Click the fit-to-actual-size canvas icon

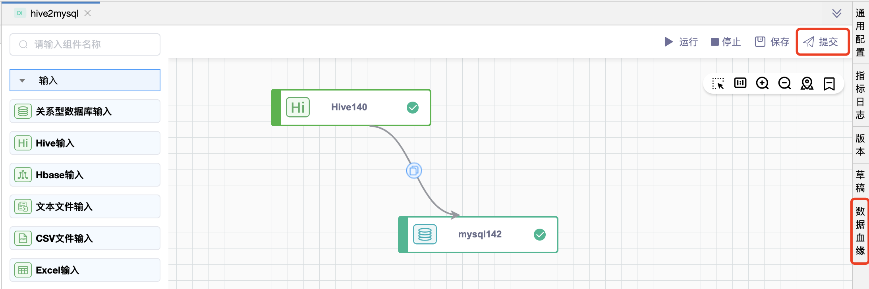click(740, 83)
